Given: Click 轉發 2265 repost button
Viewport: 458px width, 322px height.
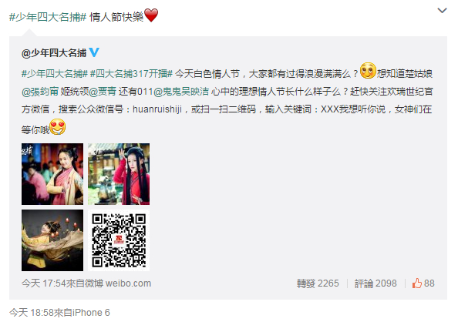Looking at the screenshot, I should click(x=318, y=283).
